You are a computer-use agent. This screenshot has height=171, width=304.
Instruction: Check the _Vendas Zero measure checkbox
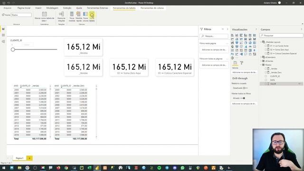[266, 72]
